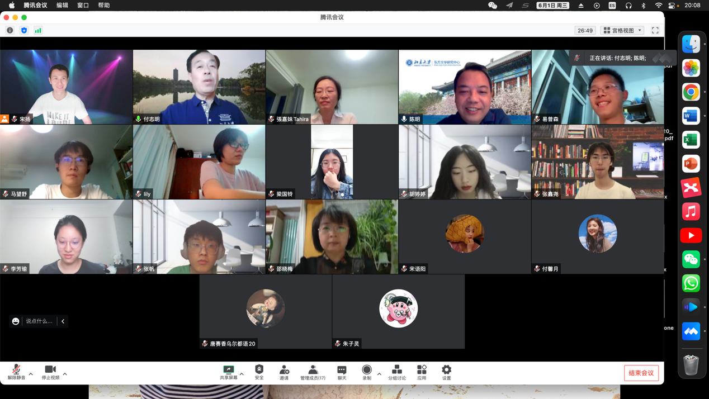Expand the 宫格视图 layout dropdown

[x=622, y=31]
